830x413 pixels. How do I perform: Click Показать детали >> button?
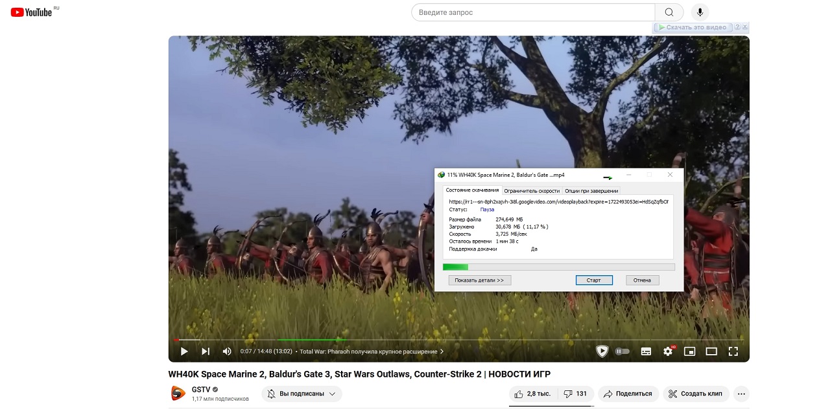point(479,280)
